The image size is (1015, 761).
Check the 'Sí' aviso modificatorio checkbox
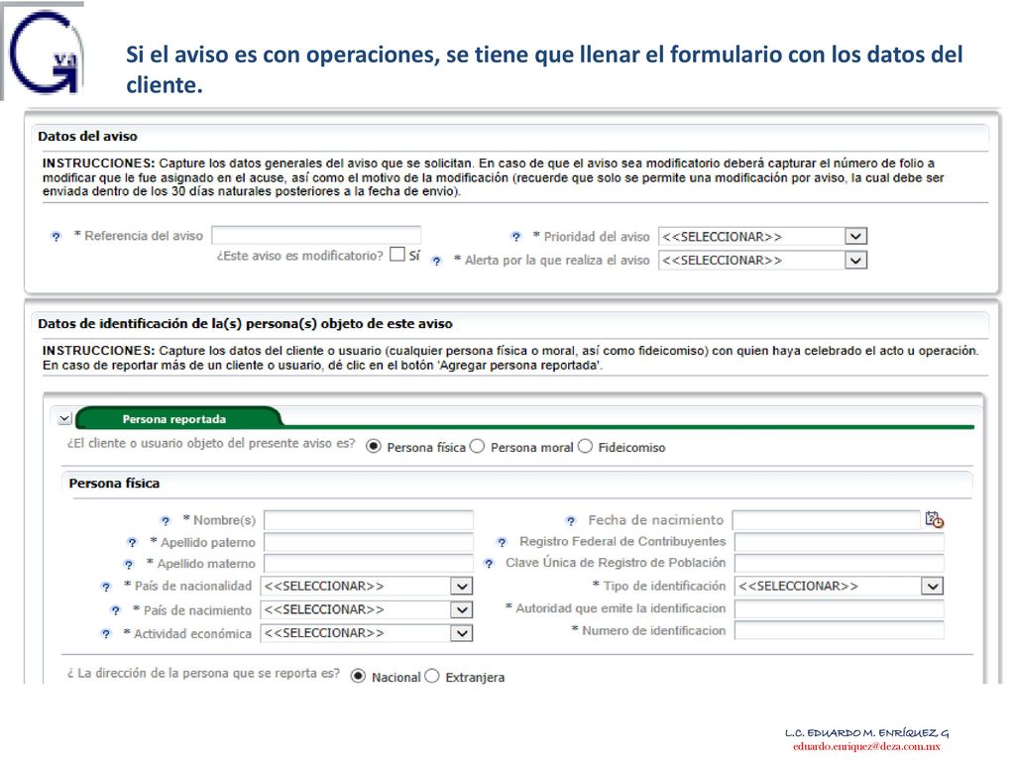397,255
